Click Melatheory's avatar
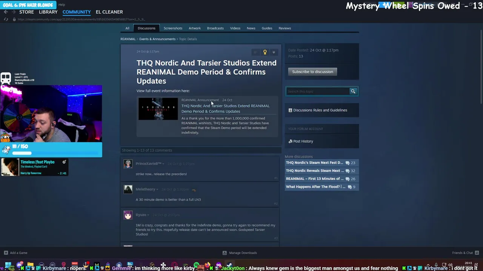The width and height of the screenshot is (483, 271). point(128,189)
